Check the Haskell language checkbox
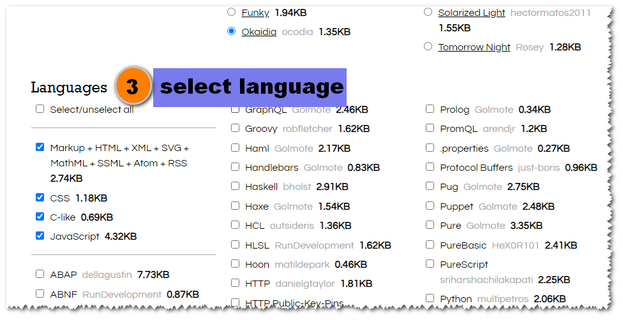Viewport: 623px width, 320px height. click(235, 185)
